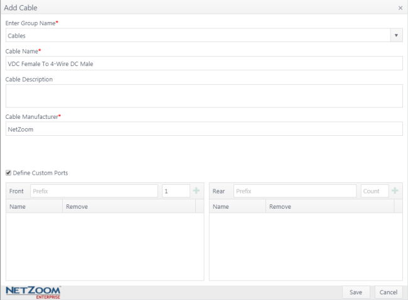This screenshot has width=408, height=300.
Task: Uncheck the Define Custom Ports checkbox
Action: click(x=8, y=173)
